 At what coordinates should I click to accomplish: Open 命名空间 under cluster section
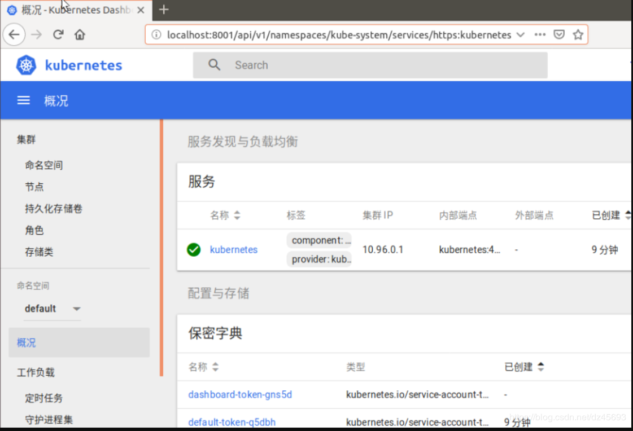pyautogui.click(x=44, y=165)
